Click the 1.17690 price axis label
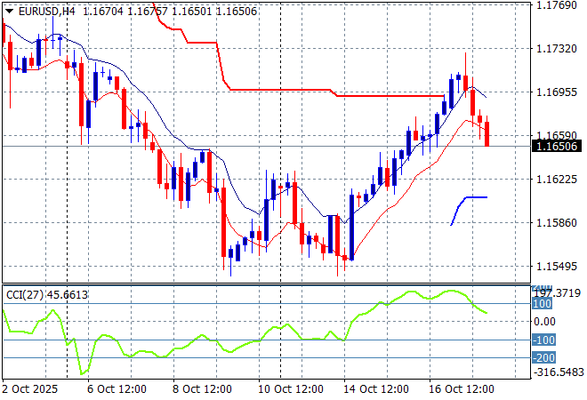The image size is (587, 400). point(557,5)
